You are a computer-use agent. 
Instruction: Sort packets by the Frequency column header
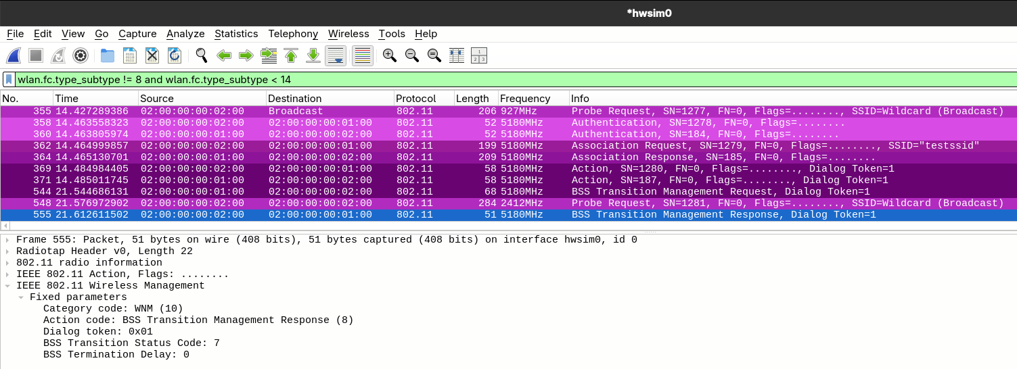click(525, 99)
